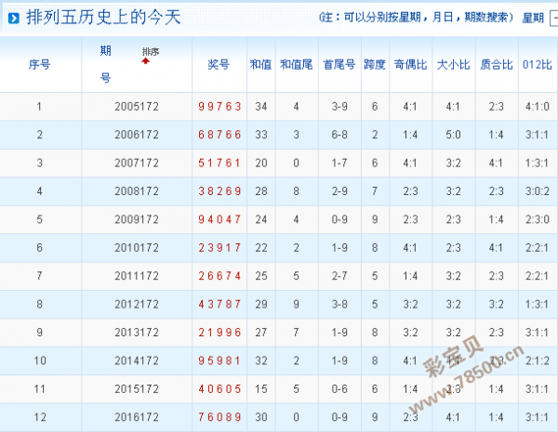Click winning number 51761
558x432 pixels.
219,163
